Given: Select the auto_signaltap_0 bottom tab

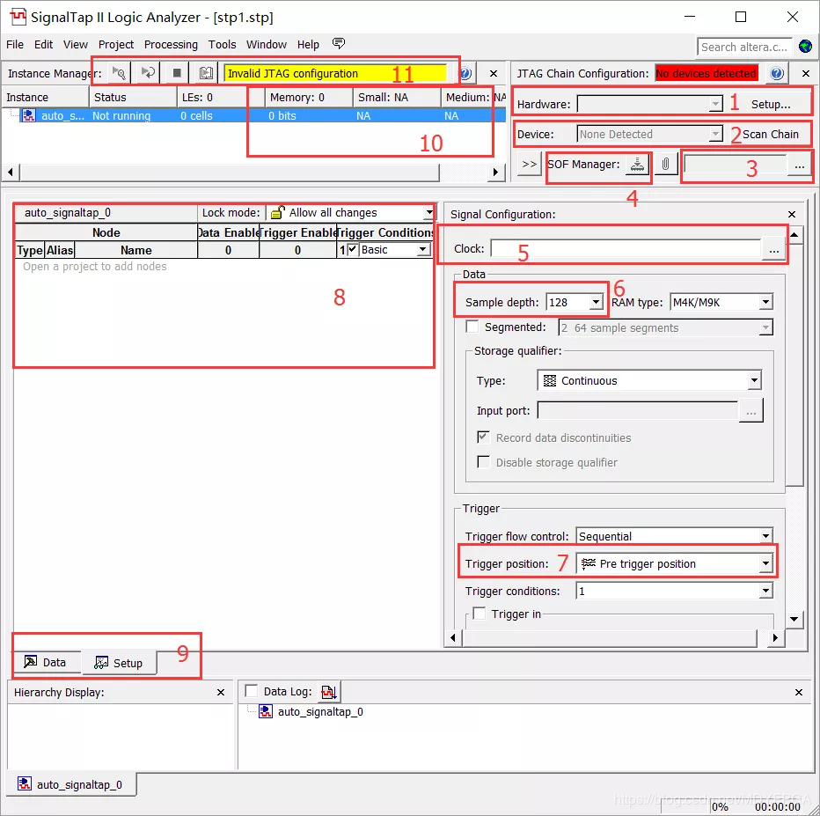Looking at the screenshot, I should point(71,784).
